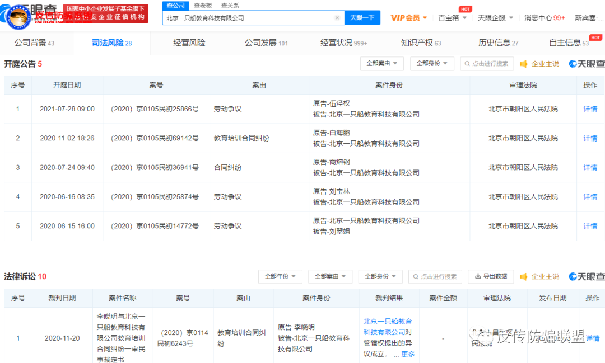Screen dimensions: 605x363
Task: Click the 更多 link in 裁判结果 column
Action: 407,354
